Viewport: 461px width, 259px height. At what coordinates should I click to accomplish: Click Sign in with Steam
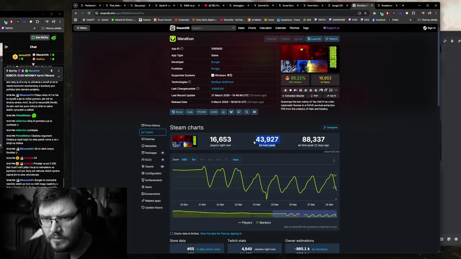pyautogui.click(x=429, y=28)
